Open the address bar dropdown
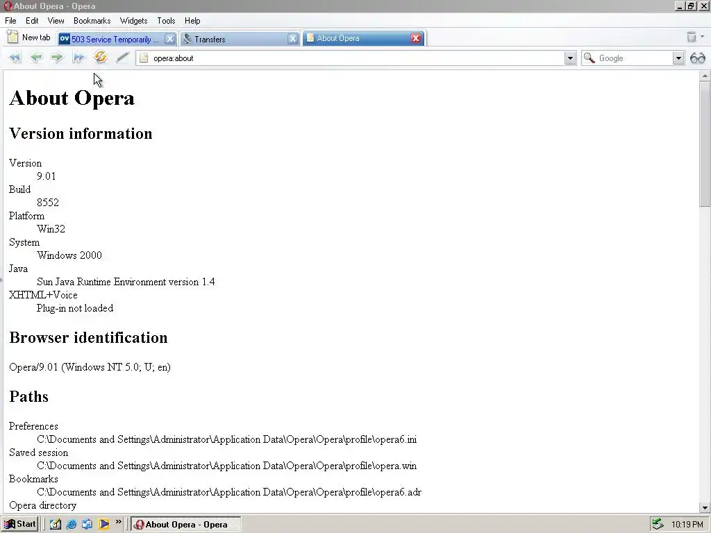This screenshot has width=711, height=533. pos(570,58)
